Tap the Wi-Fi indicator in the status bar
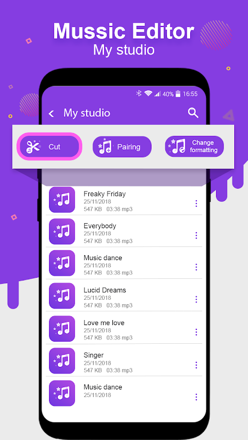 coord(148,94)
